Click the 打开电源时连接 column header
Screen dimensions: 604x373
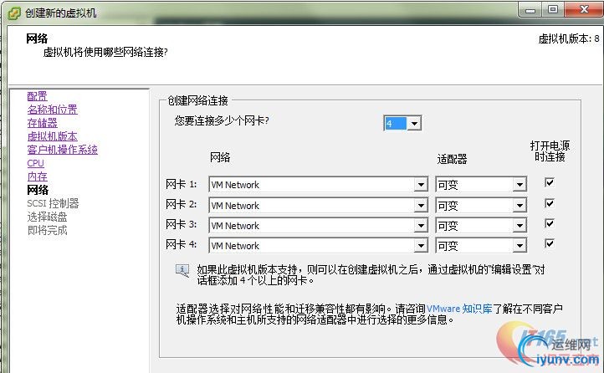tap(550, 151)
